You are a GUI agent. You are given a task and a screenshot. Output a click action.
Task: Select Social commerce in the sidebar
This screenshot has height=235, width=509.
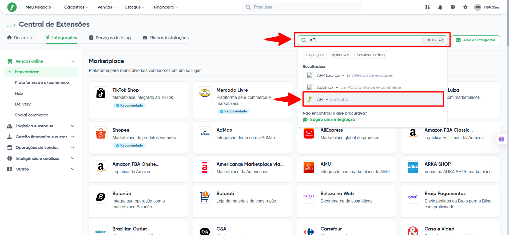pos(32,115)
